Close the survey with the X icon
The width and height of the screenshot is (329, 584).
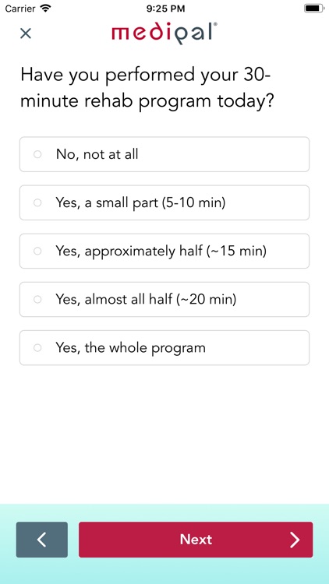click(26, 33)
